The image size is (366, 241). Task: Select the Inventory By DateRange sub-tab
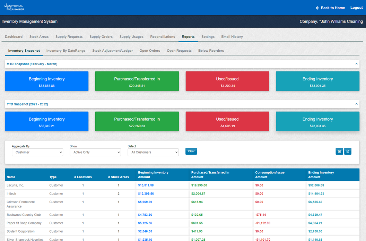(x=66, y=51)
